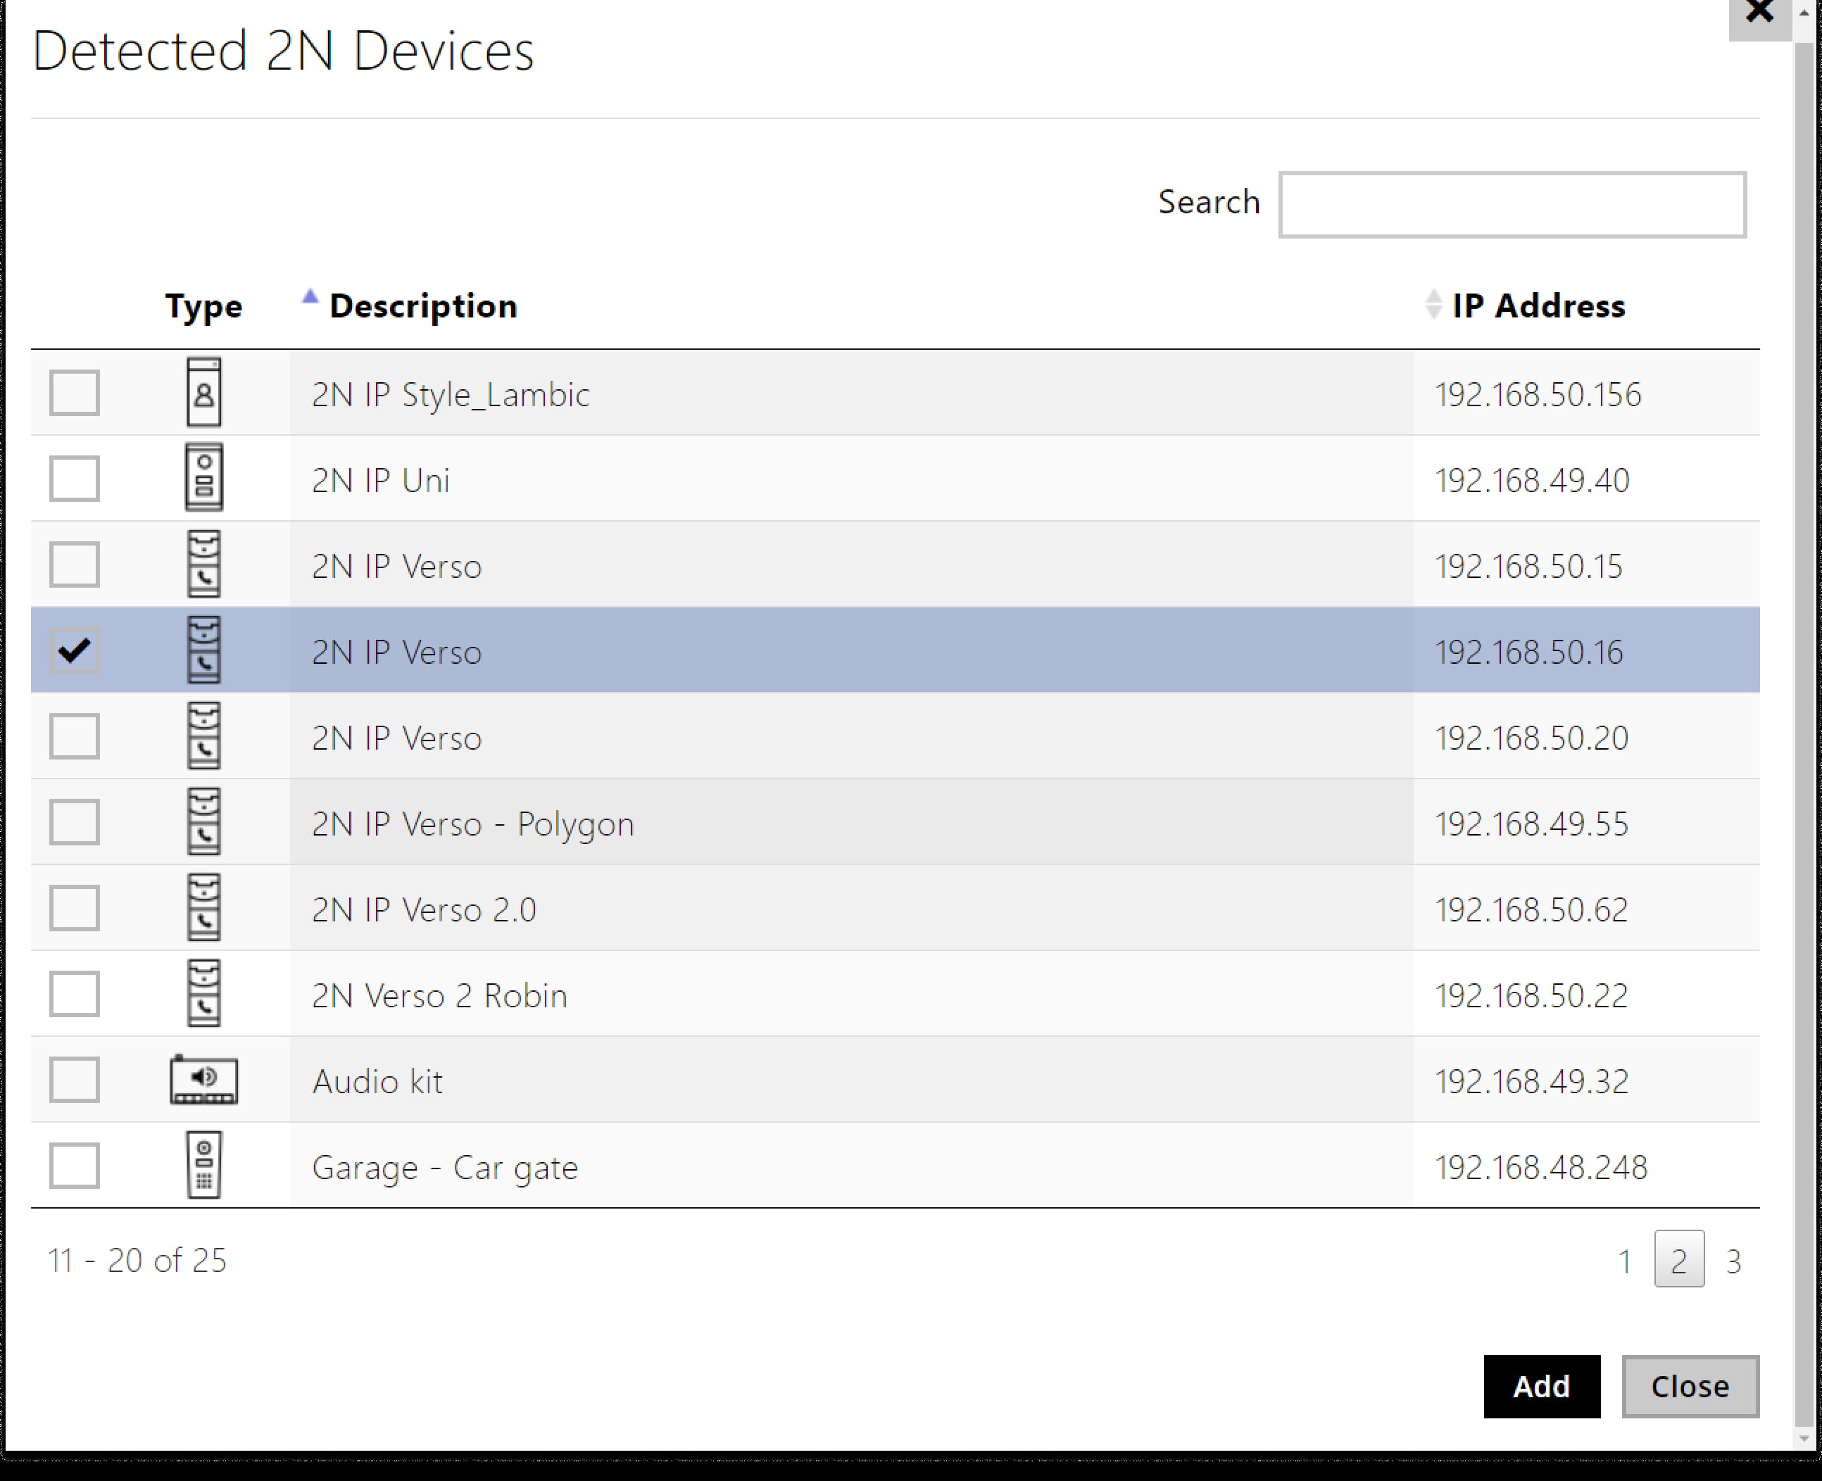Check the 2N Verso 2 Robin checkbox
The height and width of the screenshot is (1481, 1822).
pos(74,993)
